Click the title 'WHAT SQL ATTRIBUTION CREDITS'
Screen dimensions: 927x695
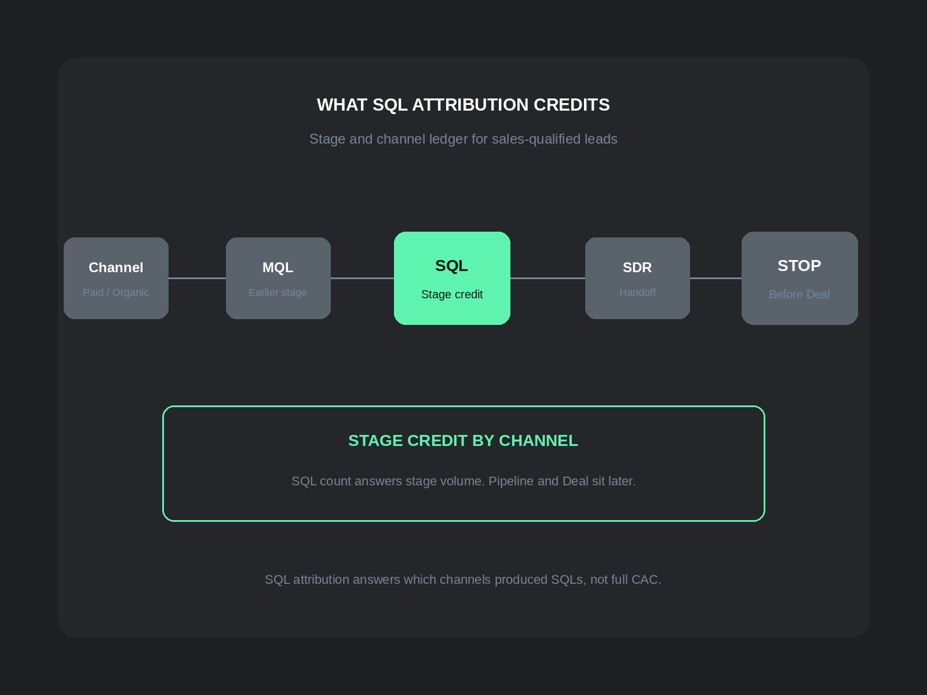pos(463,105)
